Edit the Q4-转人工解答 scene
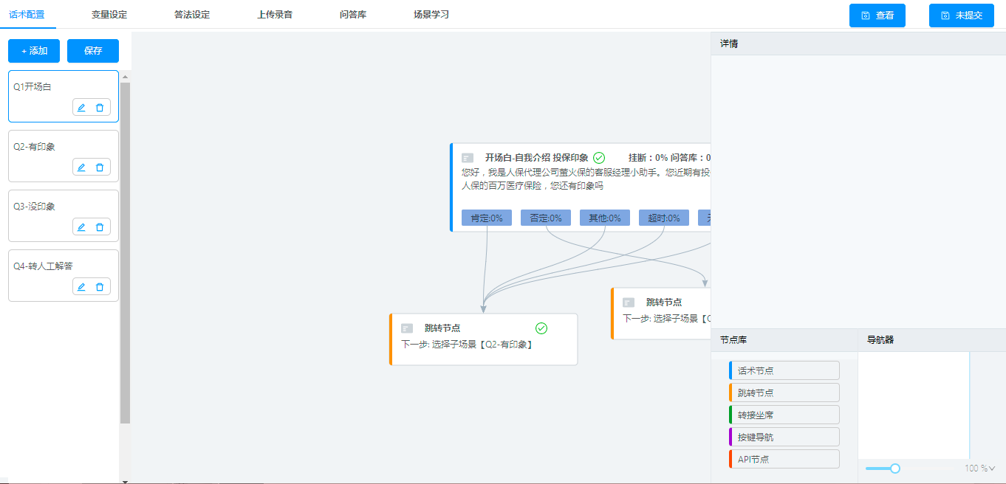 [82, 287]
